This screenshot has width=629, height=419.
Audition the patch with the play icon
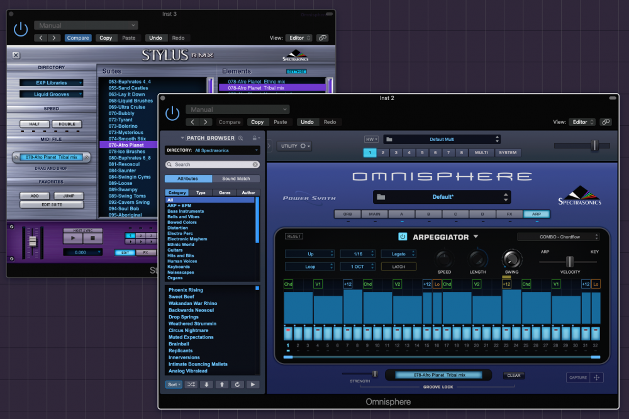[x=253, y=384]
